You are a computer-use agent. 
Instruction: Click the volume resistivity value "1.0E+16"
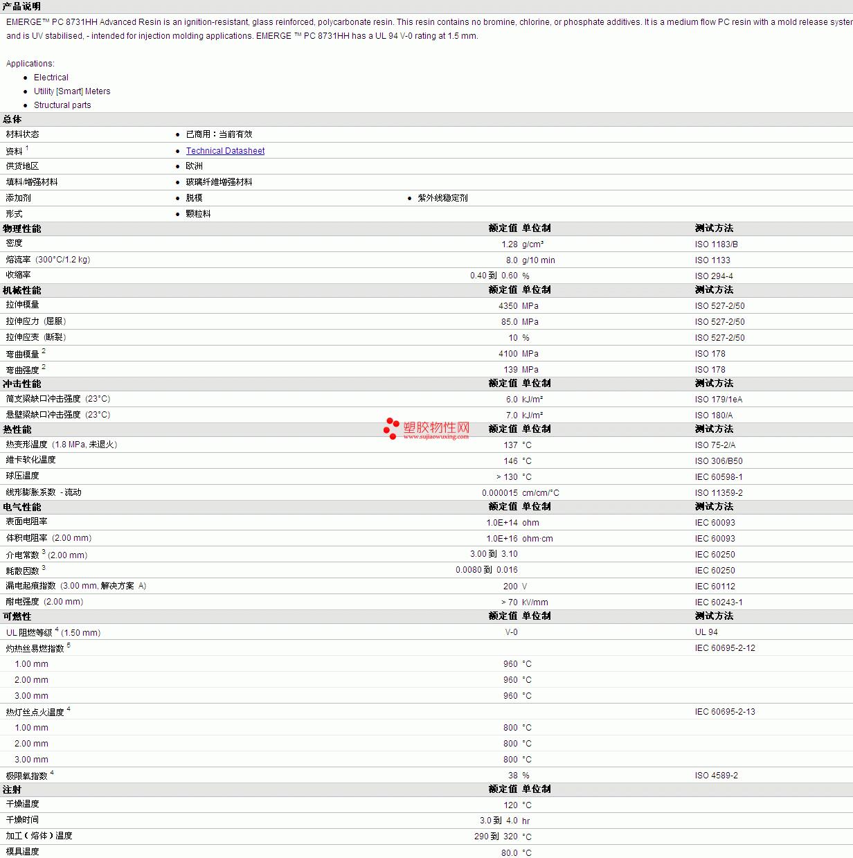coord(502,539)
